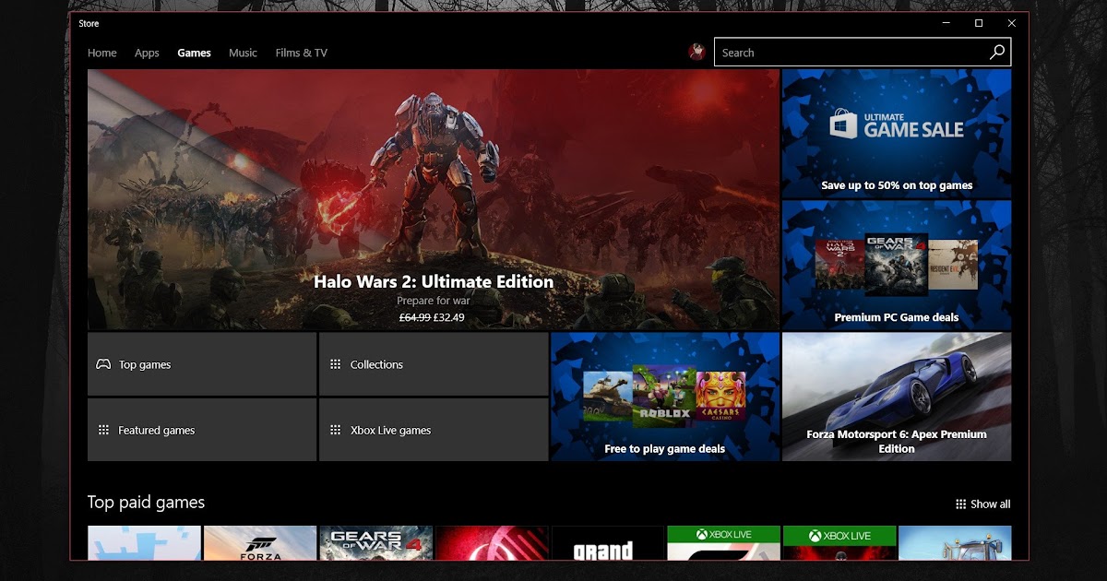
Task: Click the Gears of War 4 cover in Premium deals
Action: [896, 265]
